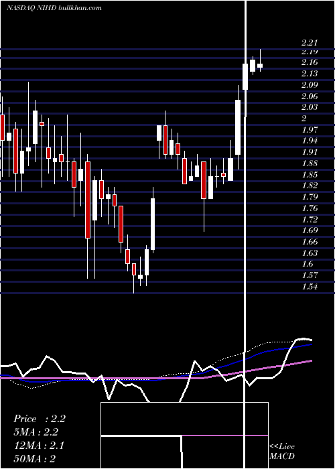This screenshot has width=335, height=469.
Task: Select the 1.94 price level
Action: pyautogui.click(x=310, y=141)
